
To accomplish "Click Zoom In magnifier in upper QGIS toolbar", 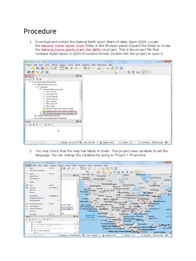I will [x=71, y=68].
